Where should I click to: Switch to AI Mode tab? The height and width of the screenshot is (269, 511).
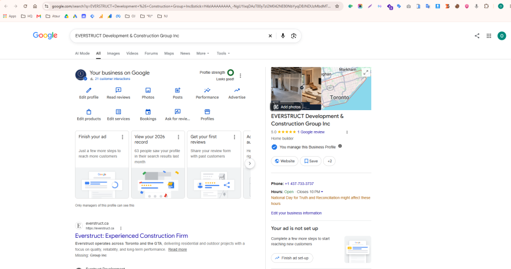point(82,53)
